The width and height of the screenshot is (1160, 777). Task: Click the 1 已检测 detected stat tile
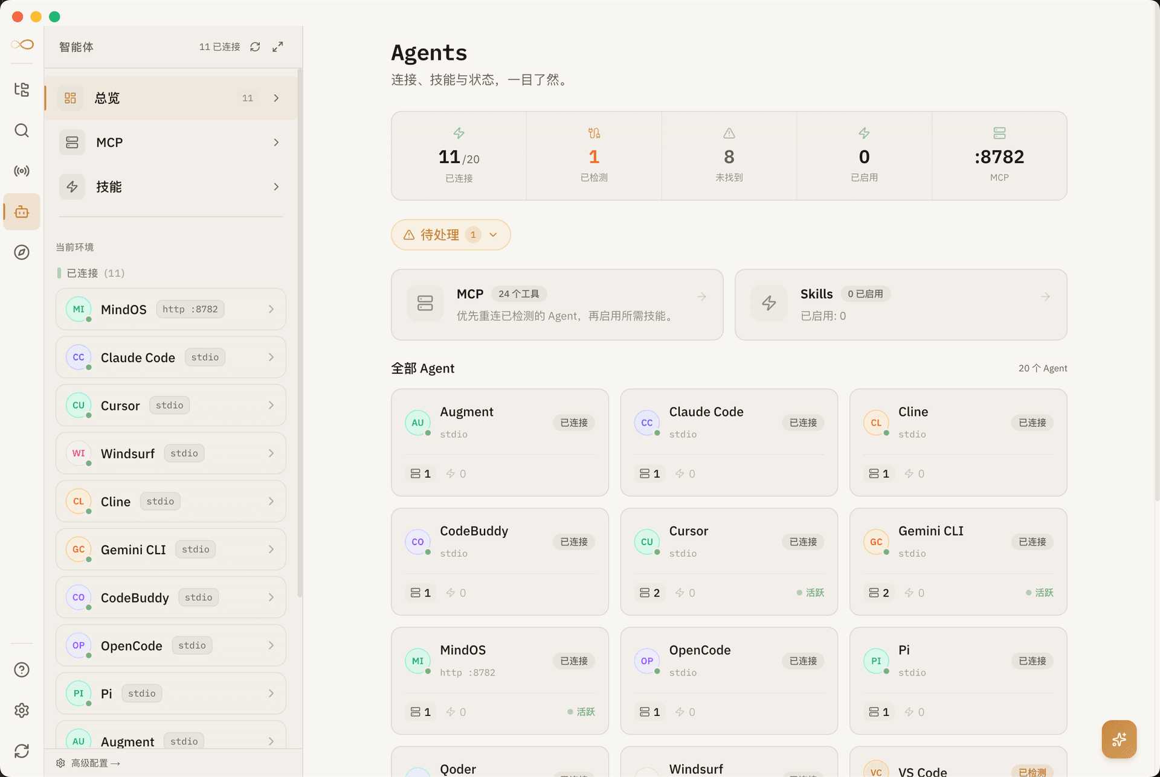pyautogui.click(x=594, y=156)
